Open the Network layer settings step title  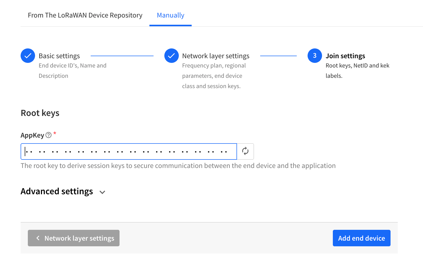(x=216, y=56)
